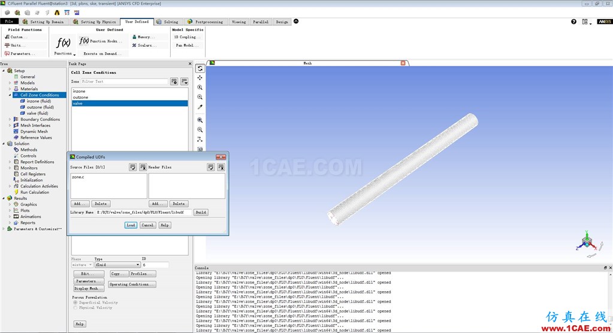Viewport: 613px width, 333px height.
Task: Collapse the Cell Zone Conditions tree node
Action: click(10, 95)
